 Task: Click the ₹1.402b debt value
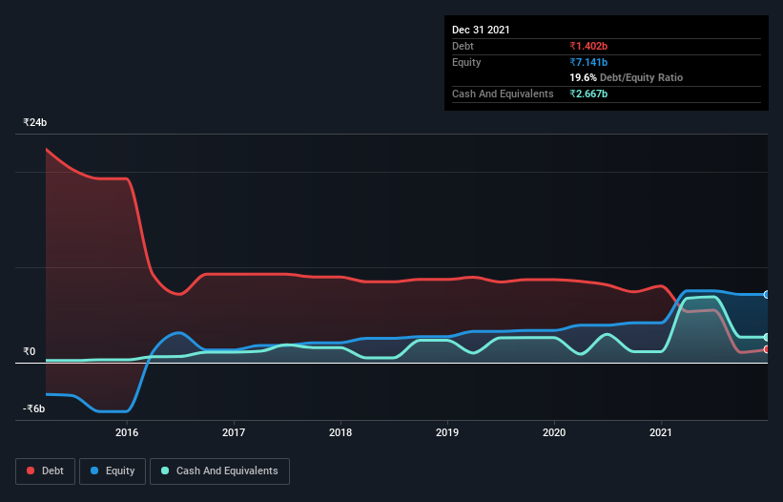[588, 46]
